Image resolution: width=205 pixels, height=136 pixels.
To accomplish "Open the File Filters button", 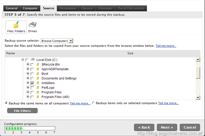I will coord(22,111).
